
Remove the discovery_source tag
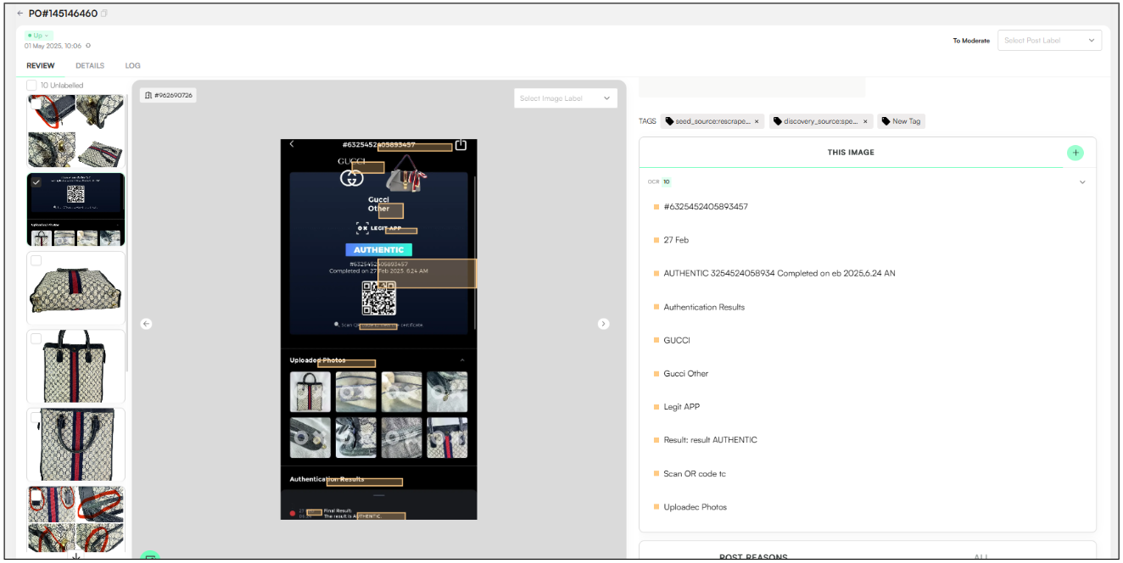865,121
